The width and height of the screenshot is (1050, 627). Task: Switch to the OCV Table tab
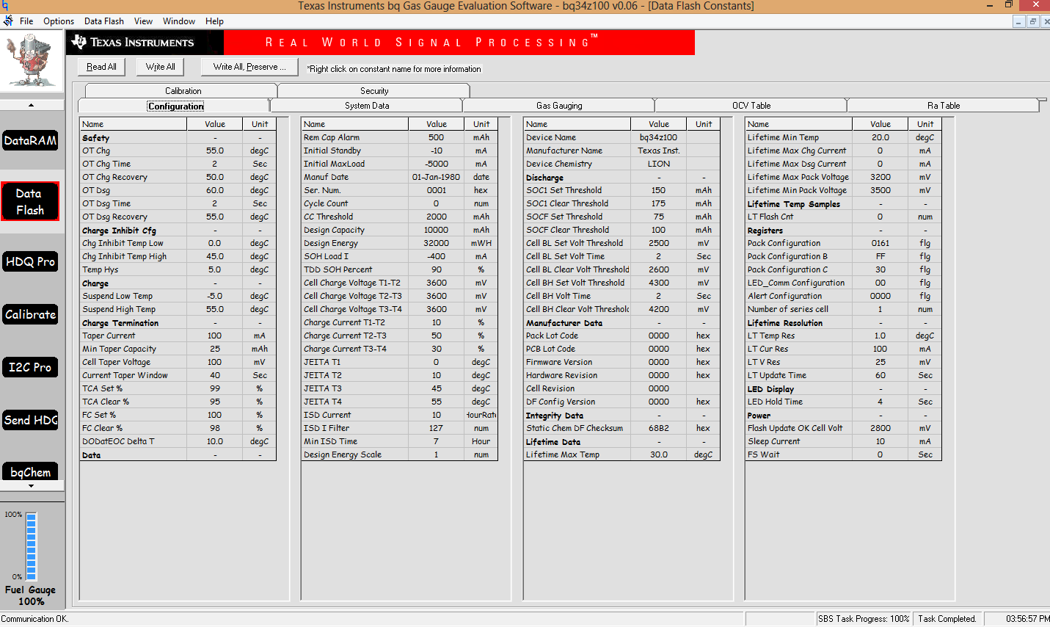click(x=751, y=106)
